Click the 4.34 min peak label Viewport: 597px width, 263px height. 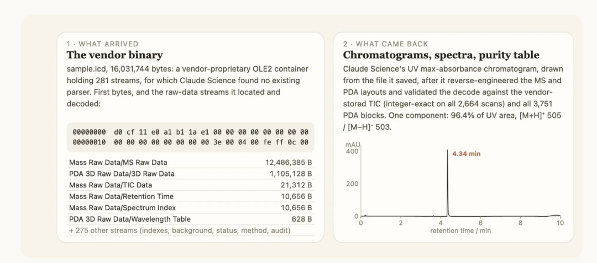tap(466, 154)
